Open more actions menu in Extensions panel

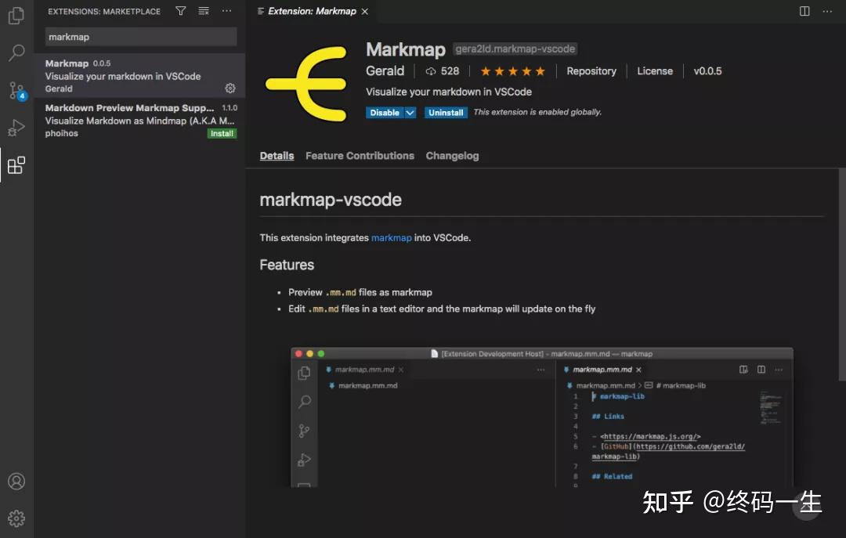pos(227,11)
